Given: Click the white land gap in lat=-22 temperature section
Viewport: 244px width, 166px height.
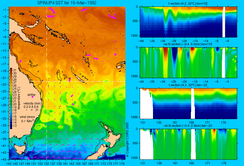Looking at the screenshot, I should point(193,104).
